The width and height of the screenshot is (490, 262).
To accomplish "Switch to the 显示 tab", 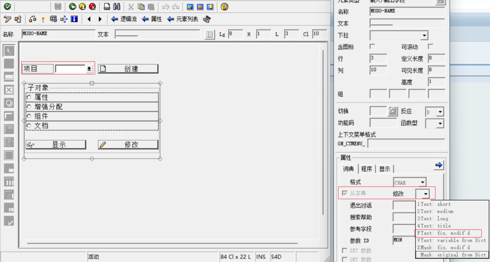I will click(x=384, y=169).
